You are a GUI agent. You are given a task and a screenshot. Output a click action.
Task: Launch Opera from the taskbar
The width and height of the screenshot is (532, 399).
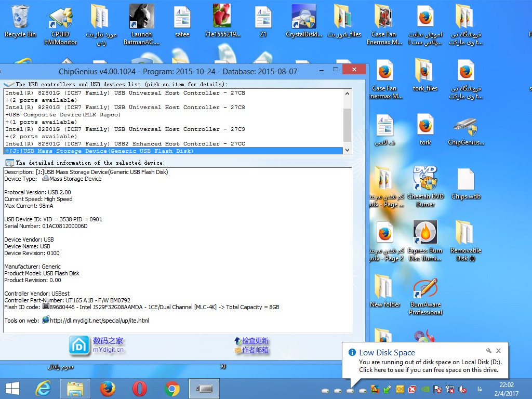click(x=139, y=389)
